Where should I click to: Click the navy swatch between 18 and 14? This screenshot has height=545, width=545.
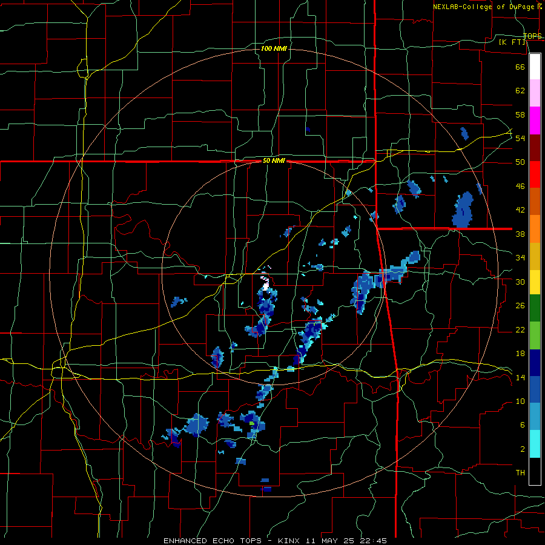click(535, 363)
